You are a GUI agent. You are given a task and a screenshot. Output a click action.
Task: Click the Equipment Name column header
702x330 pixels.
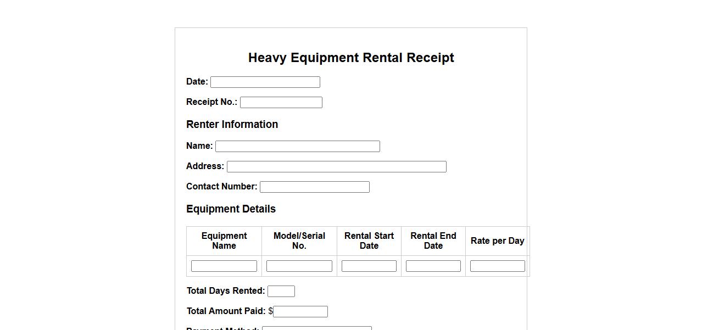click(224, 241)
